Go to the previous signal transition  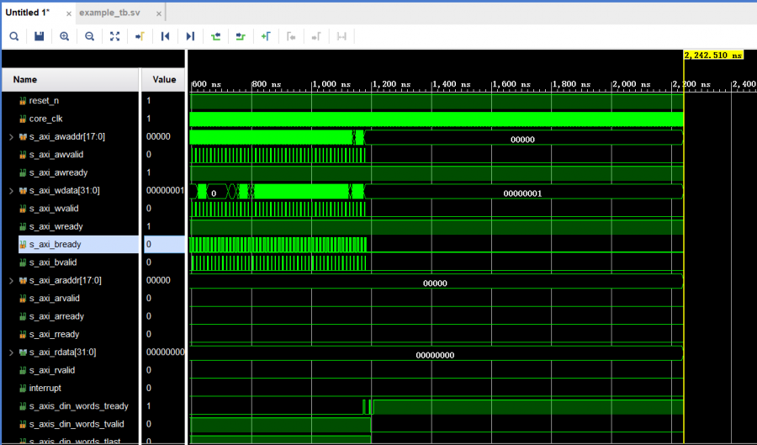point(216,36)
